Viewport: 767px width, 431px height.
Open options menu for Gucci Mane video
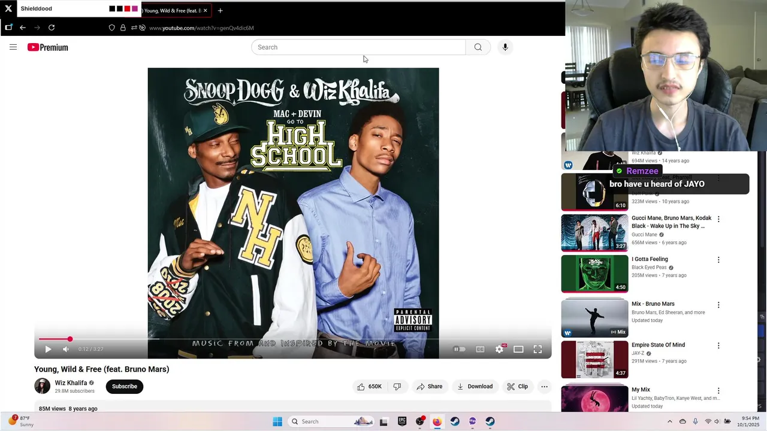point(718,219)
